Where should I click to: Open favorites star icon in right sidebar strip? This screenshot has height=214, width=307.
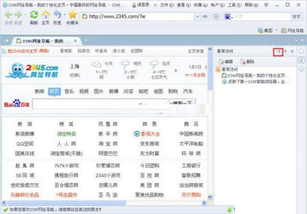(301, 51)
